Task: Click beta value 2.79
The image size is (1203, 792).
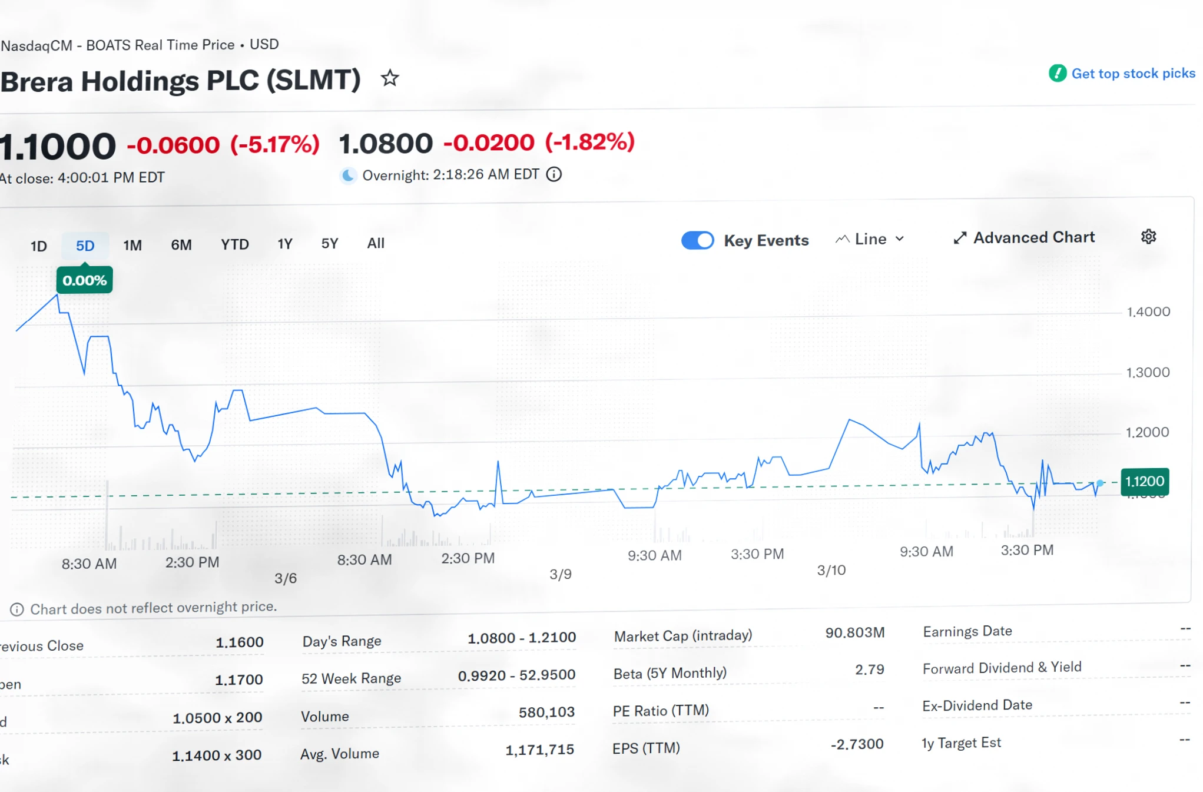Action: tap(870, 670)
